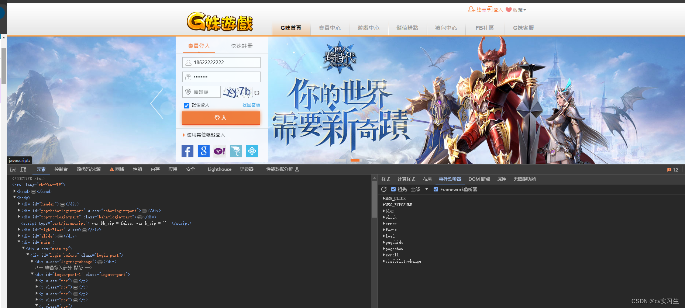Click the username field containing 18522222222
The width and height of the screenshot is (685, 308).
coord(221,62)
